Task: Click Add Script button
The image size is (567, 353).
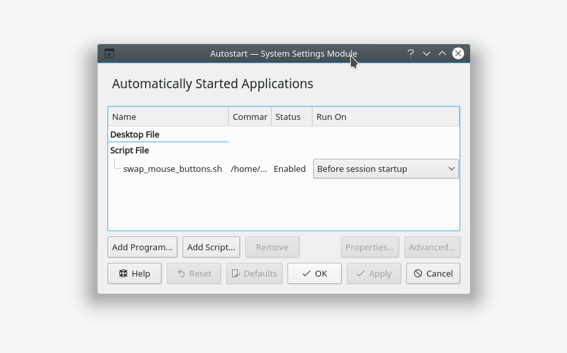Action: 211,247
